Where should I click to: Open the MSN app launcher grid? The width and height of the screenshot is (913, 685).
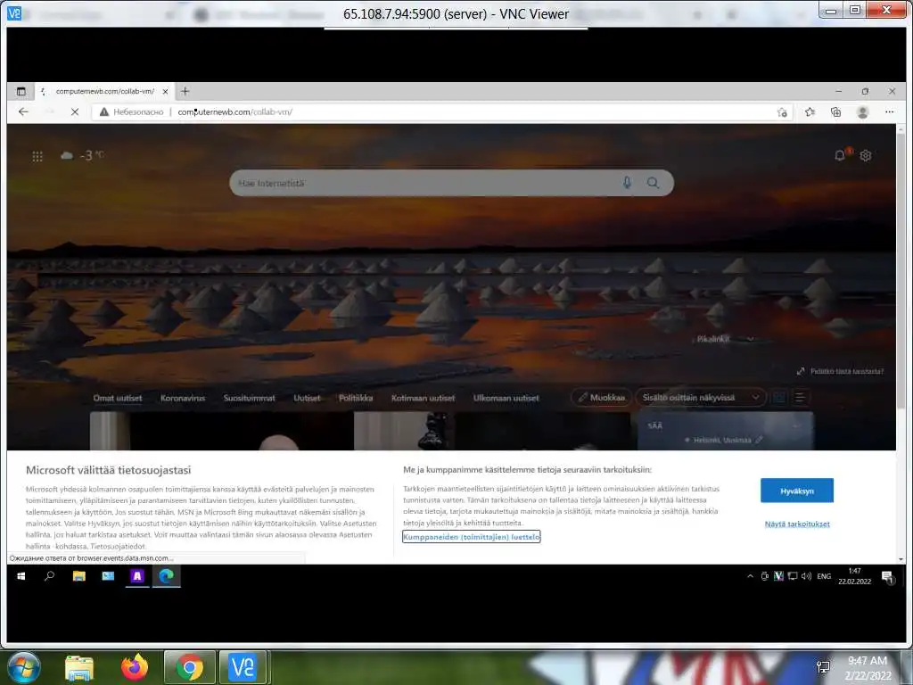(37, 156)
